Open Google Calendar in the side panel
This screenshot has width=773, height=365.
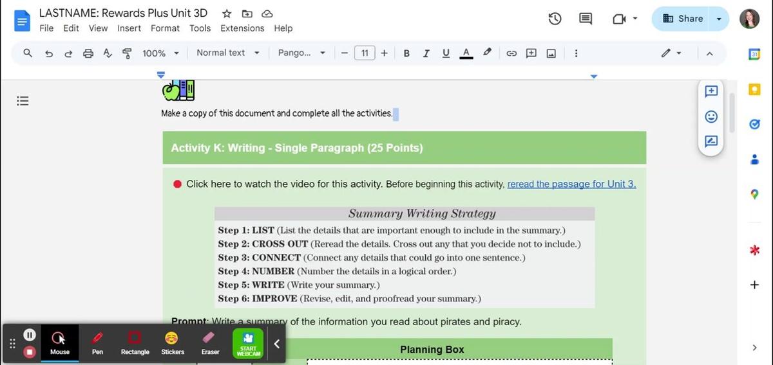pyautogui.click(x=754, y=55)
